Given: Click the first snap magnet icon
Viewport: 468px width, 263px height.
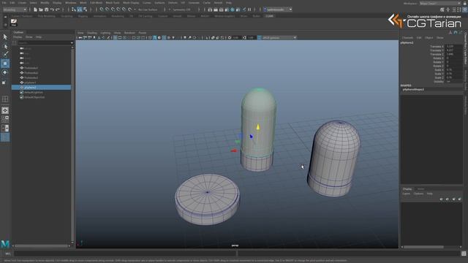Looking at the screenshot, I should [x=102, y=9].
